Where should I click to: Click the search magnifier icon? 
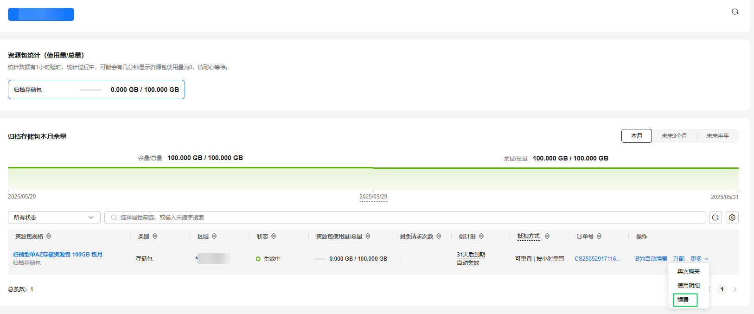click(x=114, y=218)
